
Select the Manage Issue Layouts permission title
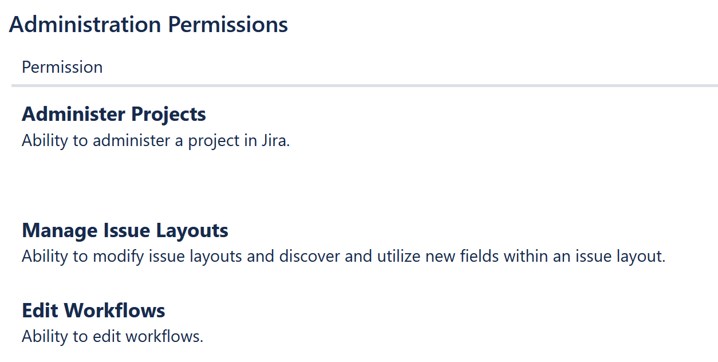(125, 230)
